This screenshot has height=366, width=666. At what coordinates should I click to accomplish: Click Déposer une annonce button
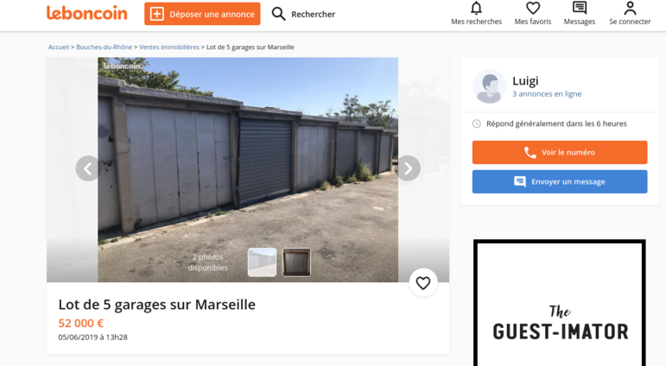click(x=202, y=14)
